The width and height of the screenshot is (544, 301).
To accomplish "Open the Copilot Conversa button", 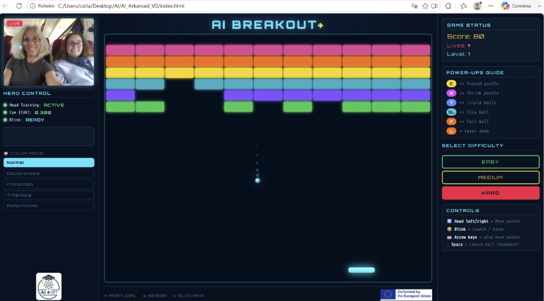I will coord(516,6).
